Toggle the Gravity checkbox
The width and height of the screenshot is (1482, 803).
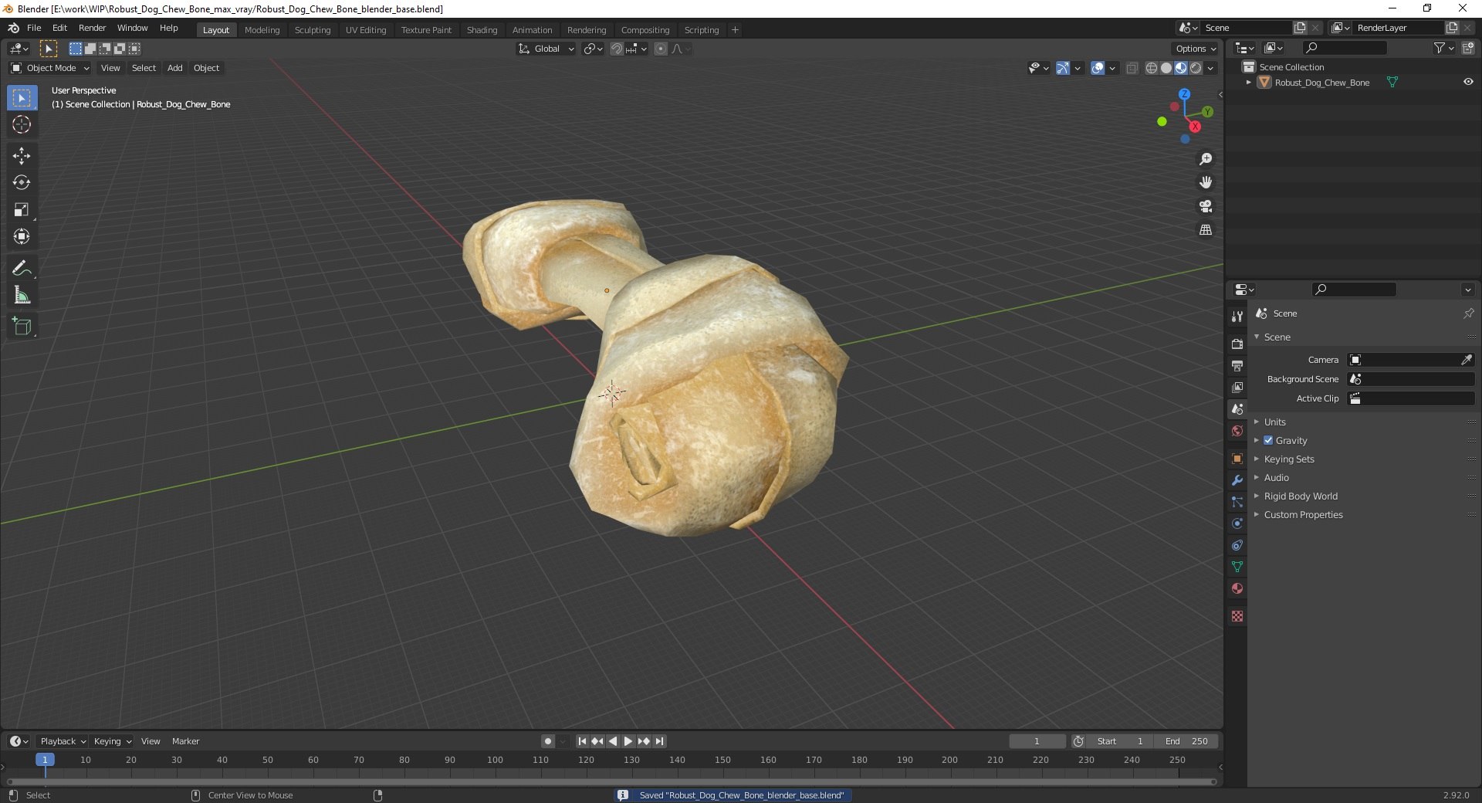[x=1268, y=440]
